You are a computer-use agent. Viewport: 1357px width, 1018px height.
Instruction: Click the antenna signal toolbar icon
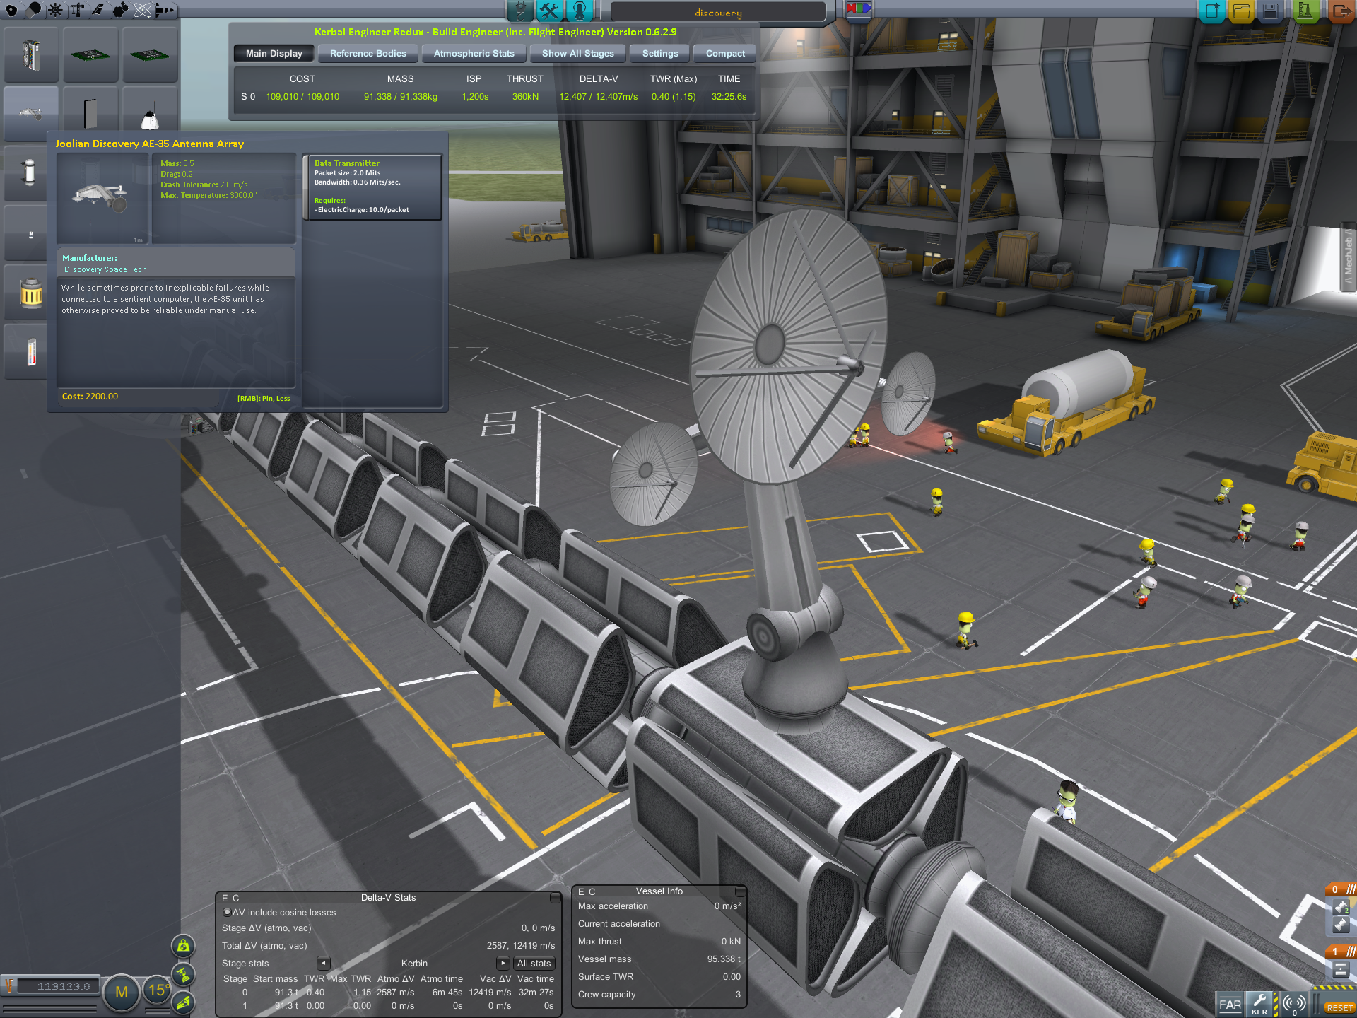(1295, 1004)
